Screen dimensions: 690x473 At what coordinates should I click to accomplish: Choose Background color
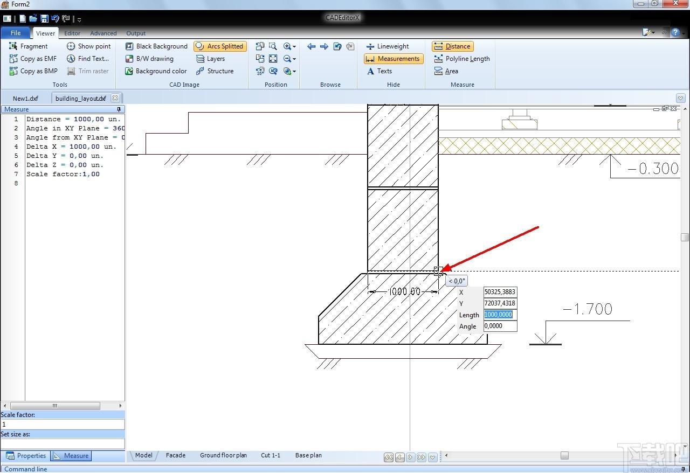(156, 71)
